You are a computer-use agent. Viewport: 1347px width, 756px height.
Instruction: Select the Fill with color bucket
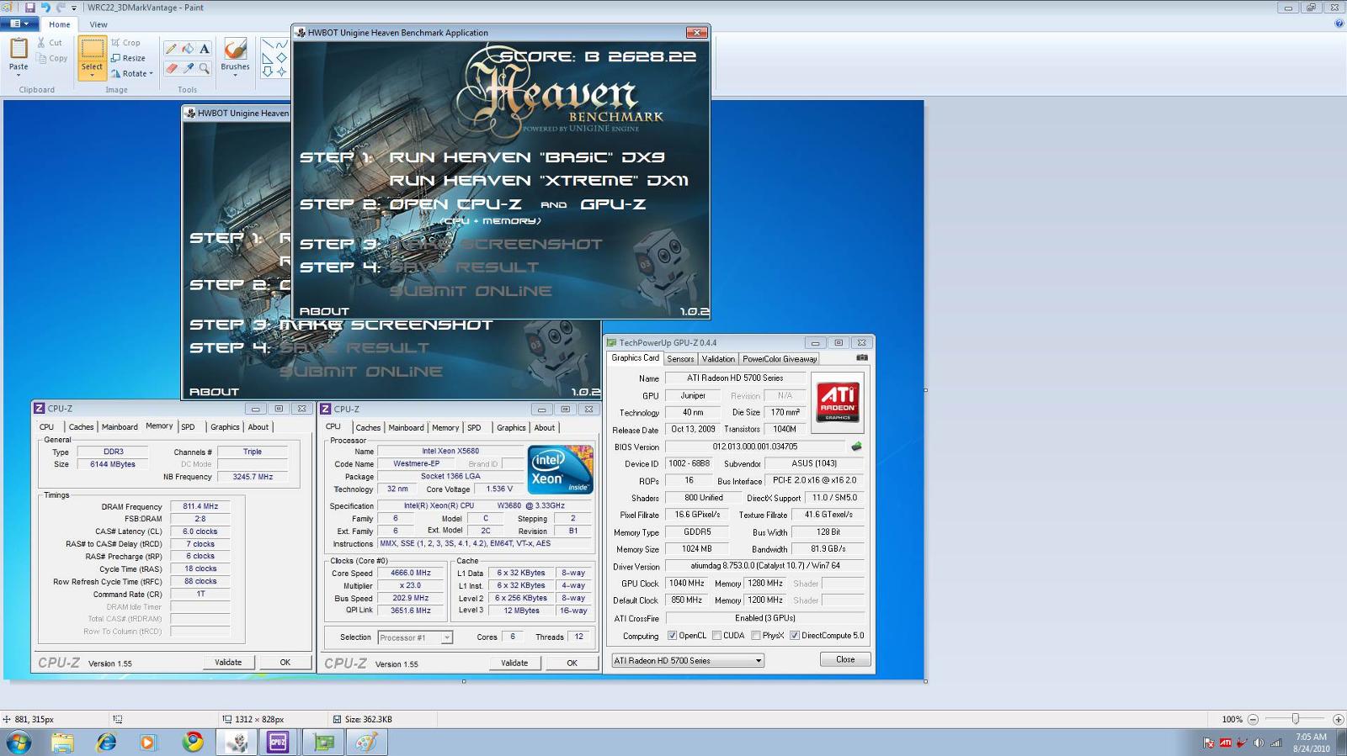[x=188, y=49]
